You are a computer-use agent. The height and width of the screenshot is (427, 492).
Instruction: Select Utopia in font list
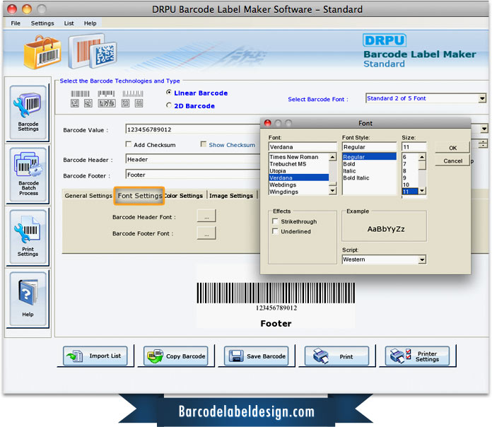coord(299,171)
